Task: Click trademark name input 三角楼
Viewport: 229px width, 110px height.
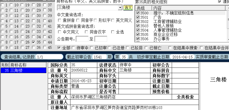Action: (88, 8)
